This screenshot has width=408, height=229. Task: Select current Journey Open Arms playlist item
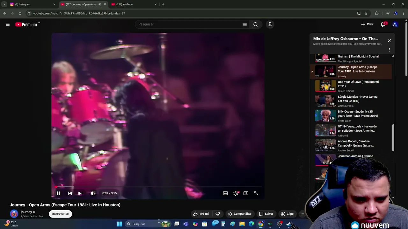(351, 71)
